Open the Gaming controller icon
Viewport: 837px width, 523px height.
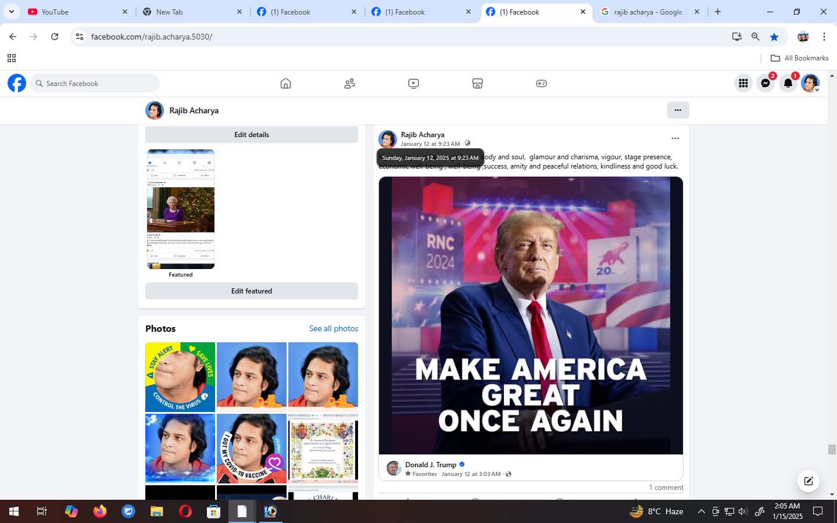541,84
